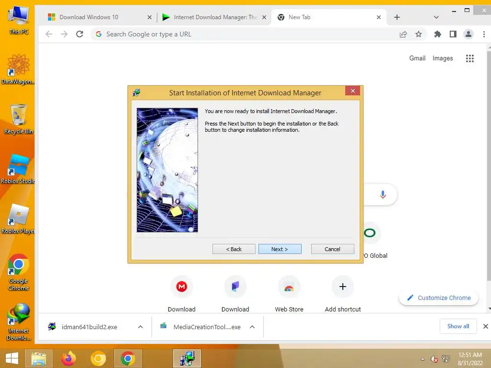
Task: Click the IDM installer globe artwork
Action: [167, 170]
